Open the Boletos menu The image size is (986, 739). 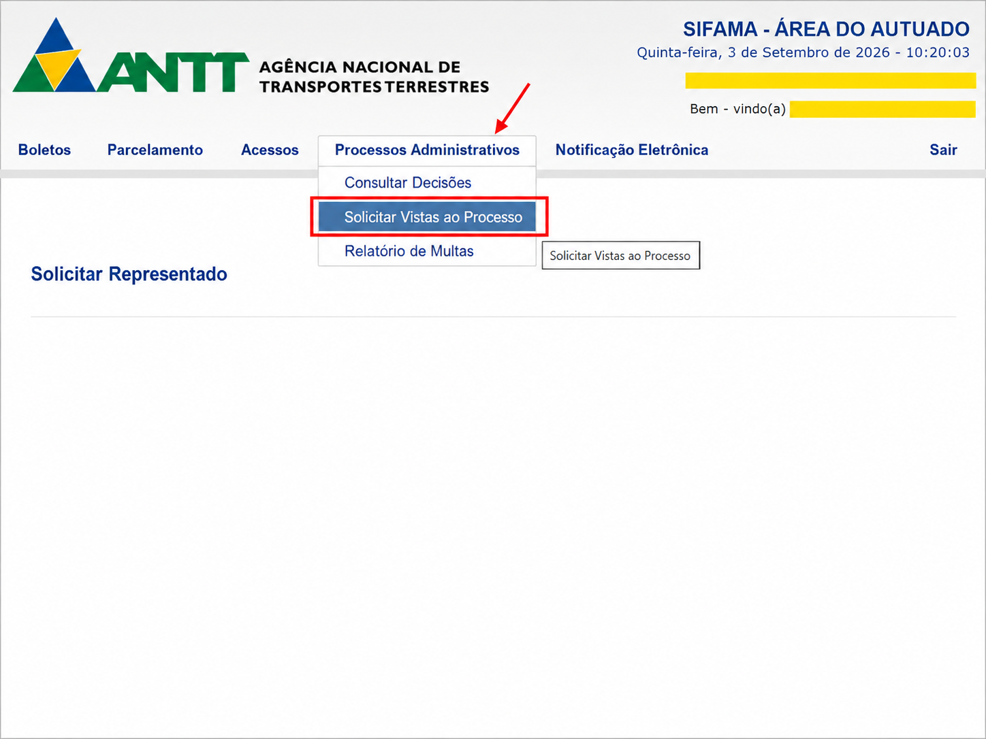(x=44, y=150)
